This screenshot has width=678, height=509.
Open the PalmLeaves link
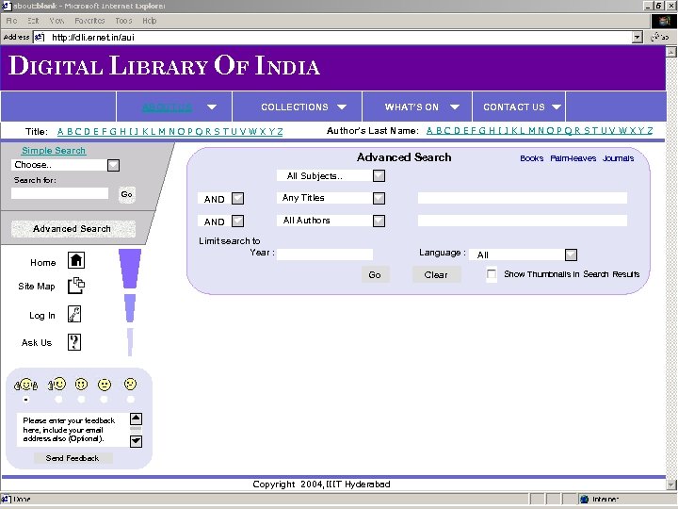coord(573,158)
